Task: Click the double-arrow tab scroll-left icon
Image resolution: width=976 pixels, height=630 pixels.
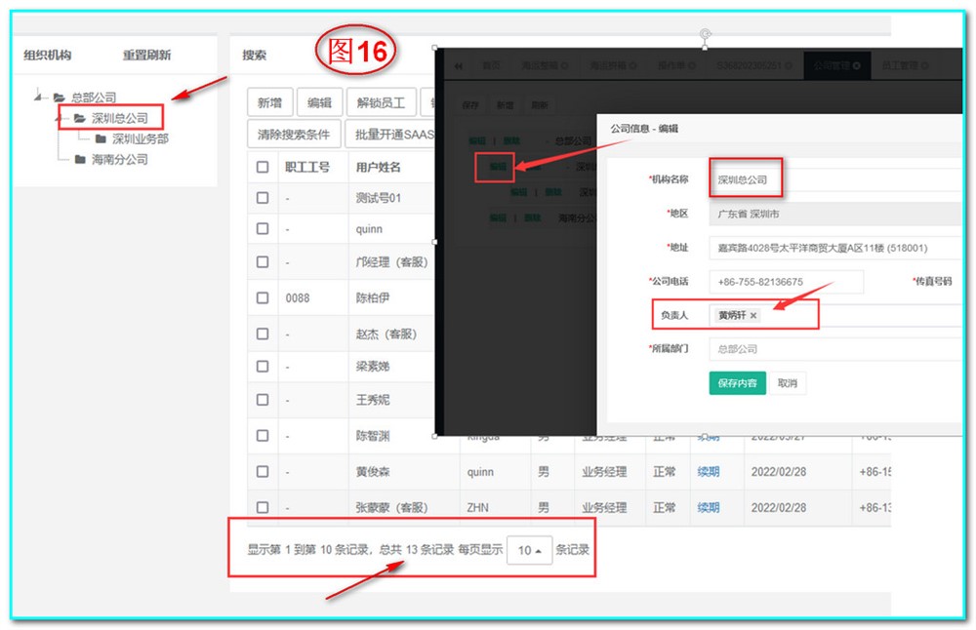Action: (x=458, y=66)
